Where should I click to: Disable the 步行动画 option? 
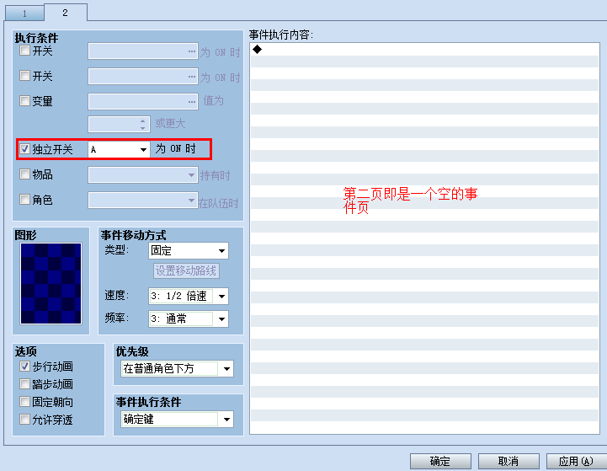coord(24,366)
